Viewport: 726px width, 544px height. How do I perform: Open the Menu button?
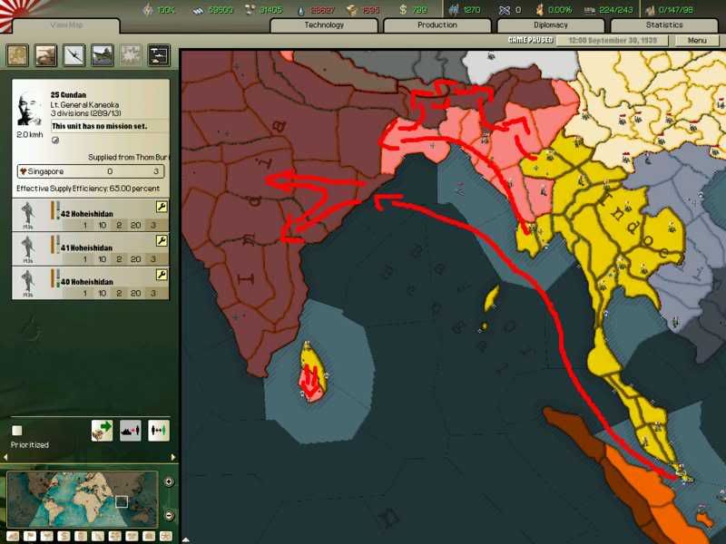[697, 40]
